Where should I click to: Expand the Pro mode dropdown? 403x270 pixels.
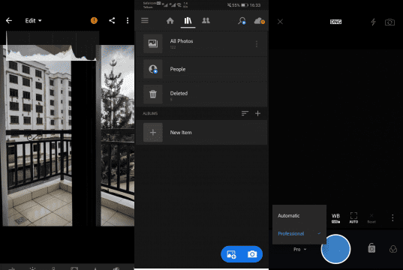pos(299,250)
